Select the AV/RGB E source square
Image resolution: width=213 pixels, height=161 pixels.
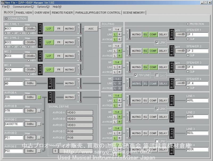click(39, 151)
